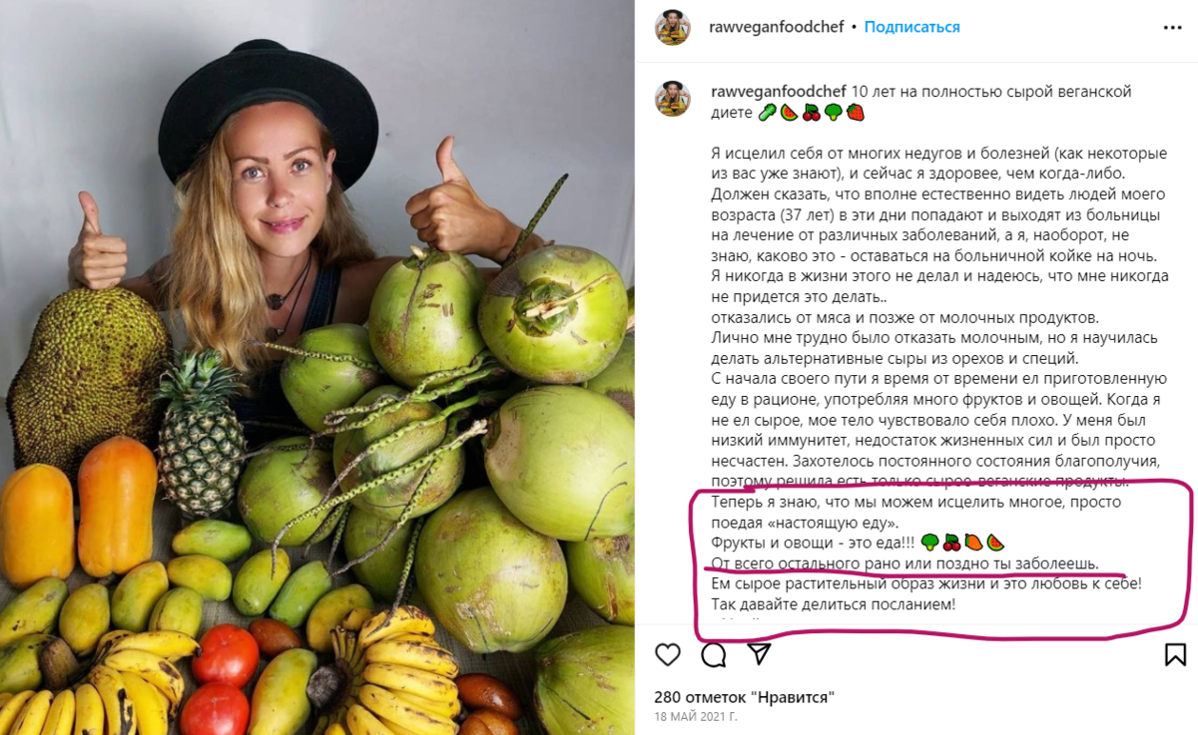Click the watermelon slice emoji after "это еда!!!"

pyautogui.click(x=995, y=543)
